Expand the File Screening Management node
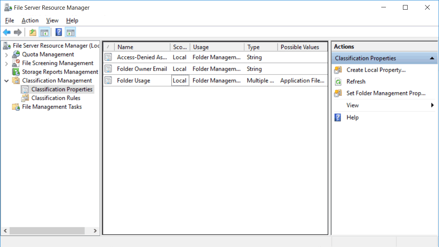 (7, 64)
